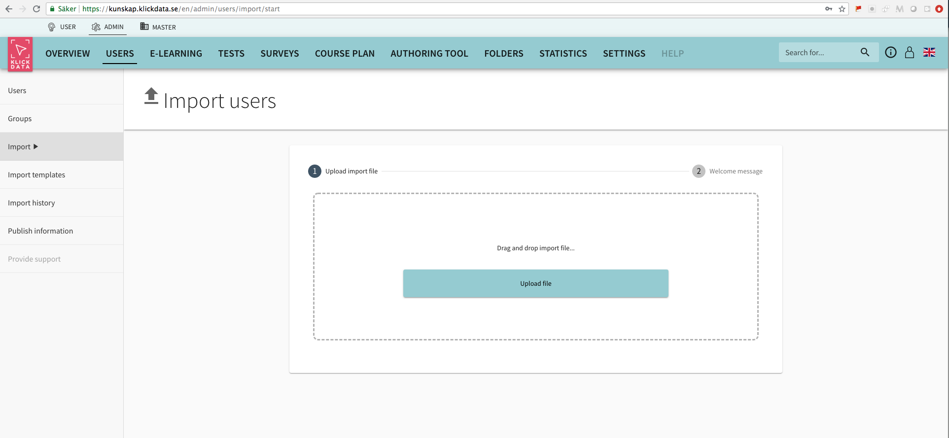
Task: Click the KlickData logo icon
Action: point(20,54)
